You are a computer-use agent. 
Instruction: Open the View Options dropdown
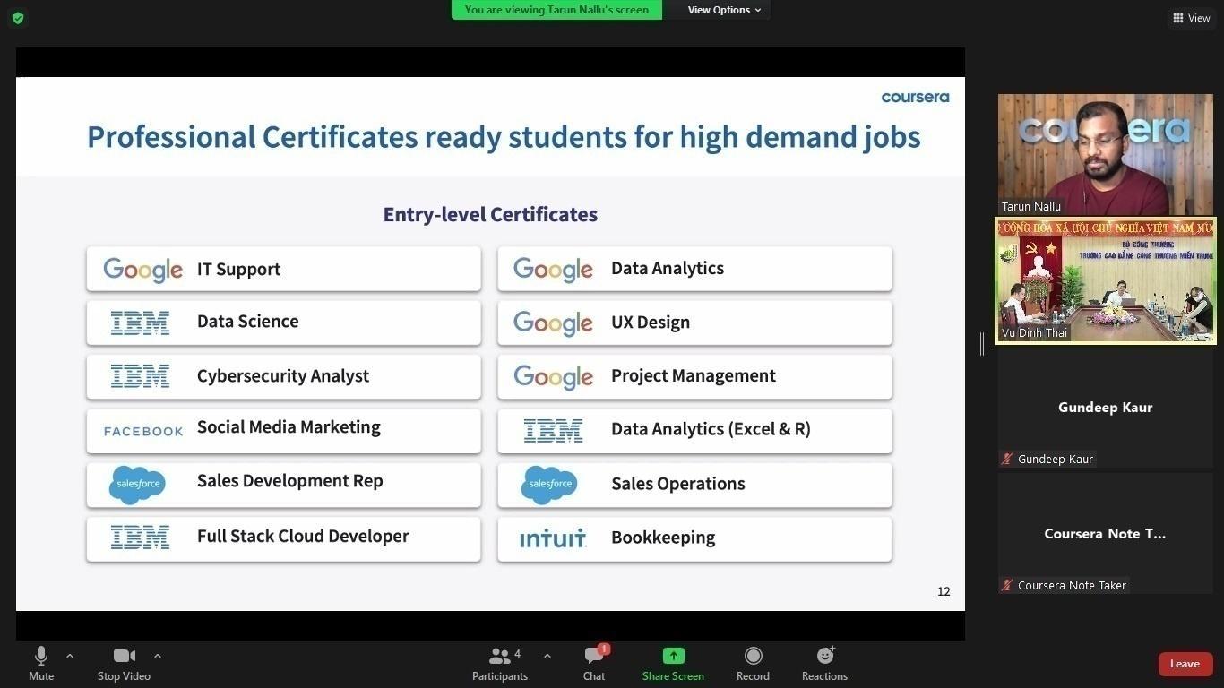click(724, 10)
